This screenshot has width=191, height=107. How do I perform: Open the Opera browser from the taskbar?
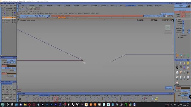[30, 105]
